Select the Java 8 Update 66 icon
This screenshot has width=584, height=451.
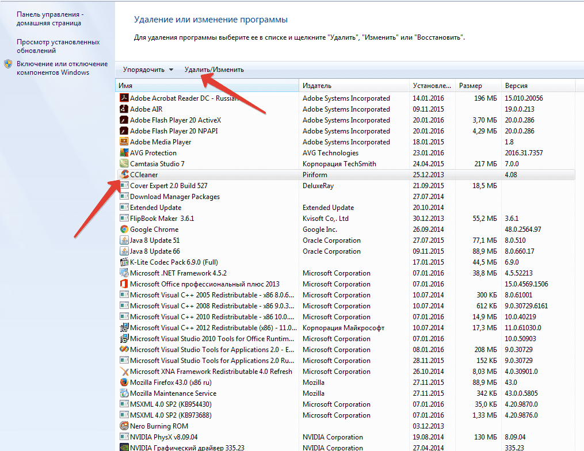124,251
